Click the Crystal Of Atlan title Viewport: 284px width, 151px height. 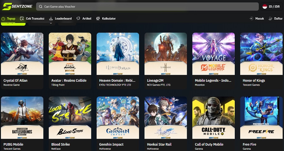pos(15,81)
